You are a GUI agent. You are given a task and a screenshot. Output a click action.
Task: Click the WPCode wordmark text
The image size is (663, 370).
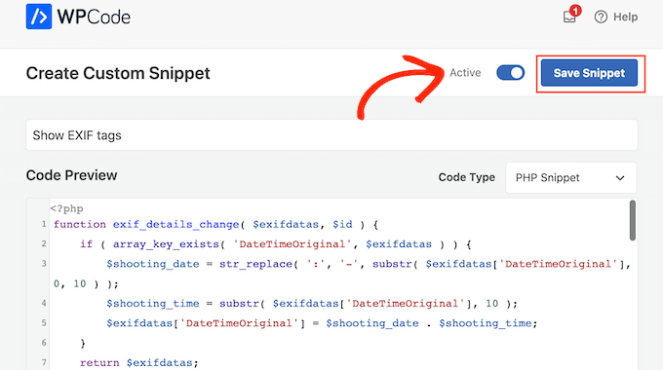94,17
